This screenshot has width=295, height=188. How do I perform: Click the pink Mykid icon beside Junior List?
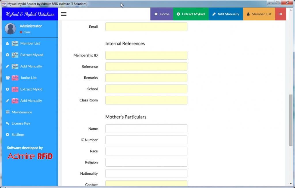15,78
